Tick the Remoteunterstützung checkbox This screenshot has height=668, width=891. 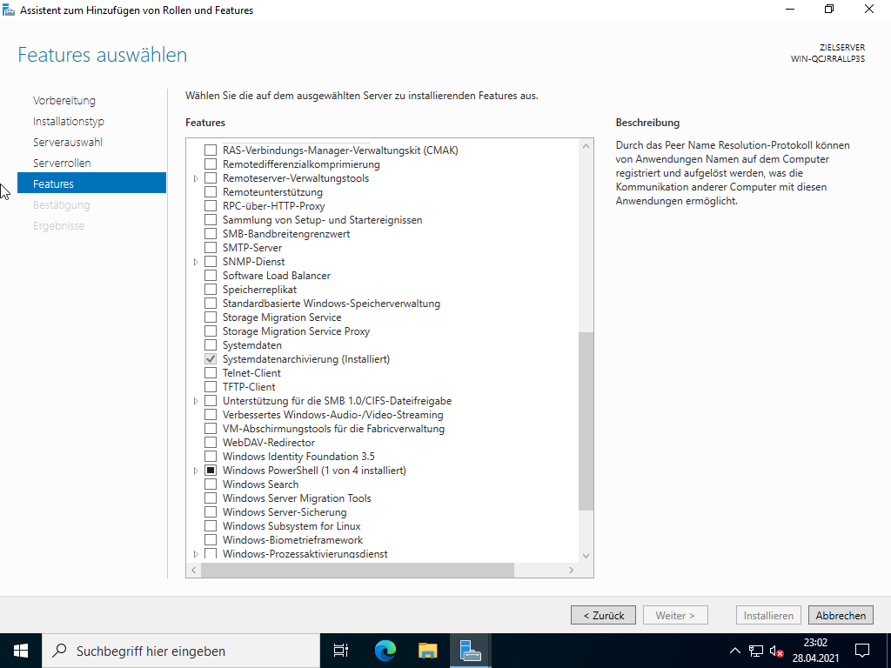pyautogui.click(x=211, y=192)
